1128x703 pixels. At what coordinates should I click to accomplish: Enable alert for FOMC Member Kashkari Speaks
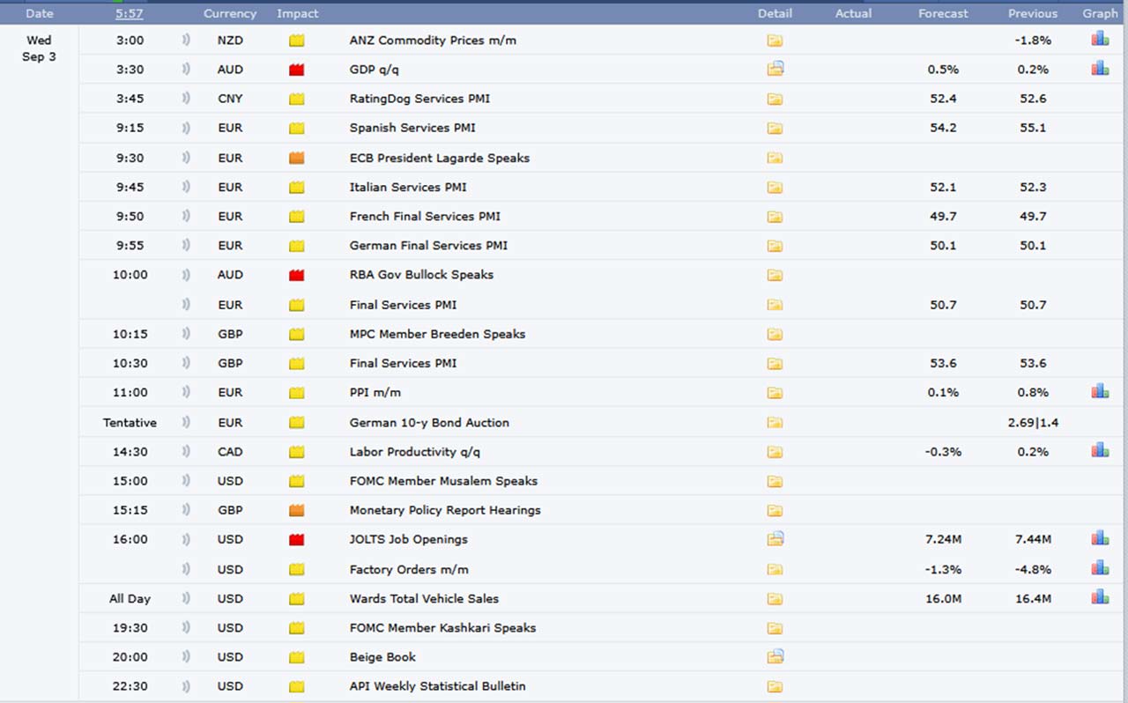pos(186,628)
